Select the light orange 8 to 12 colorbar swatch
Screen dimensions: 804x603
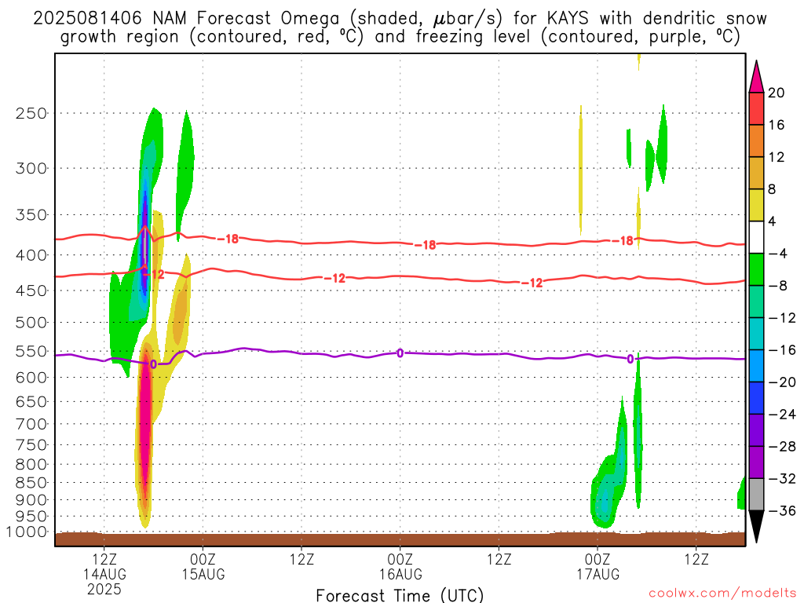coord(756,174)
